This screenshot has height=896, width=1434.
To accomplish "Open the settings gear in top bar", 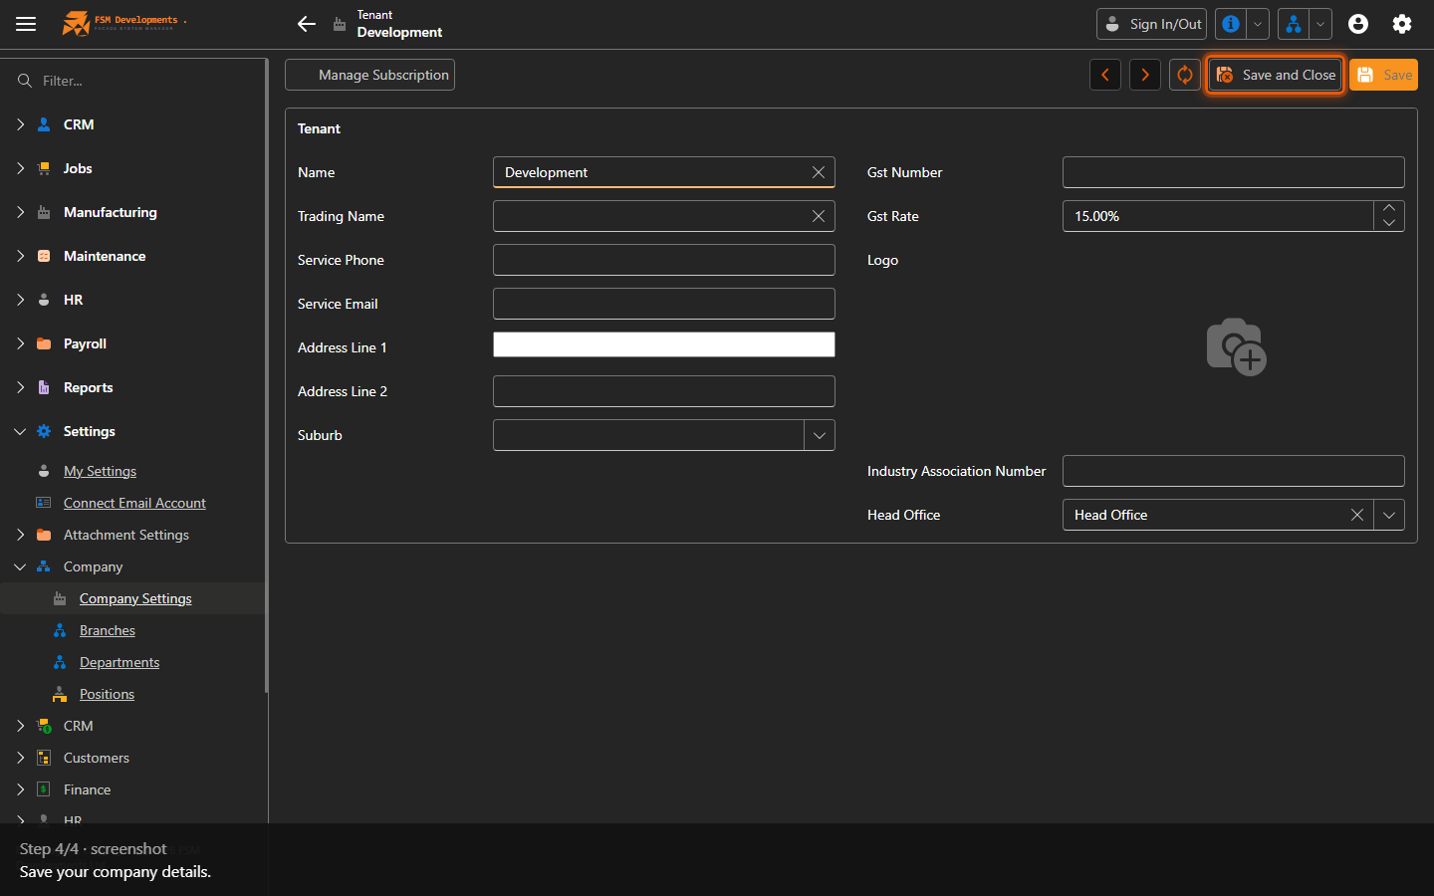I will pyautogui.click(x=1402, y=24).
